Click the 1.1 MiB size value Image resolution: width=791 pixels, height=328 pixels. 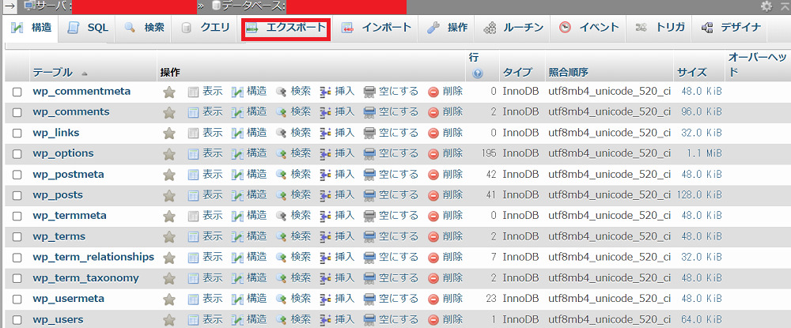click(704, 153)
